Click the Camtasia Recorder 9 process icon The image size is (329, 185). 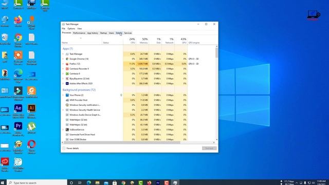(x=67, y=69)
